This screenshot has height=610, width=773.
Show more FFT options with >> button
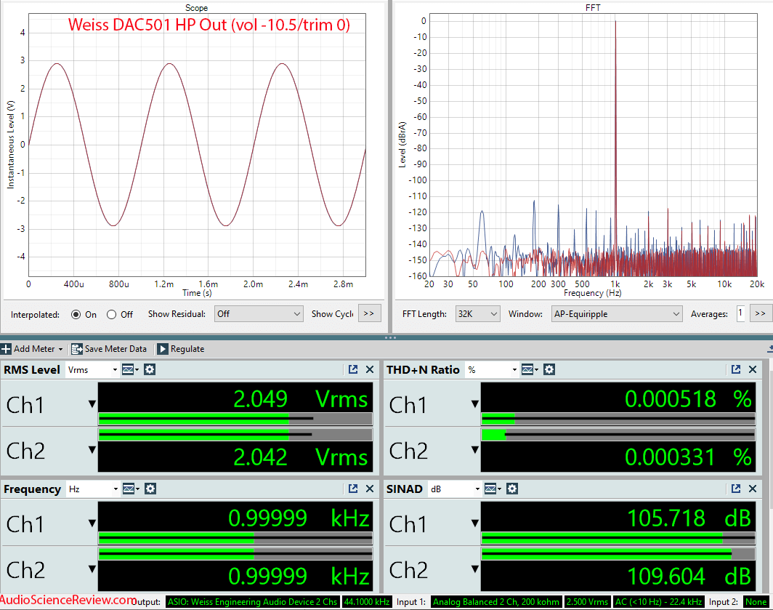[761, 313]
